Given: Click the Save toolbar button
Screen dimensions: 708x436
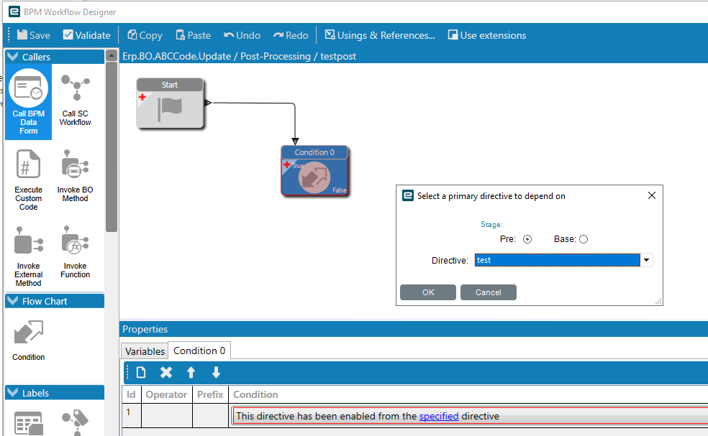Looking at the screenshot, I should click(34, 35).
